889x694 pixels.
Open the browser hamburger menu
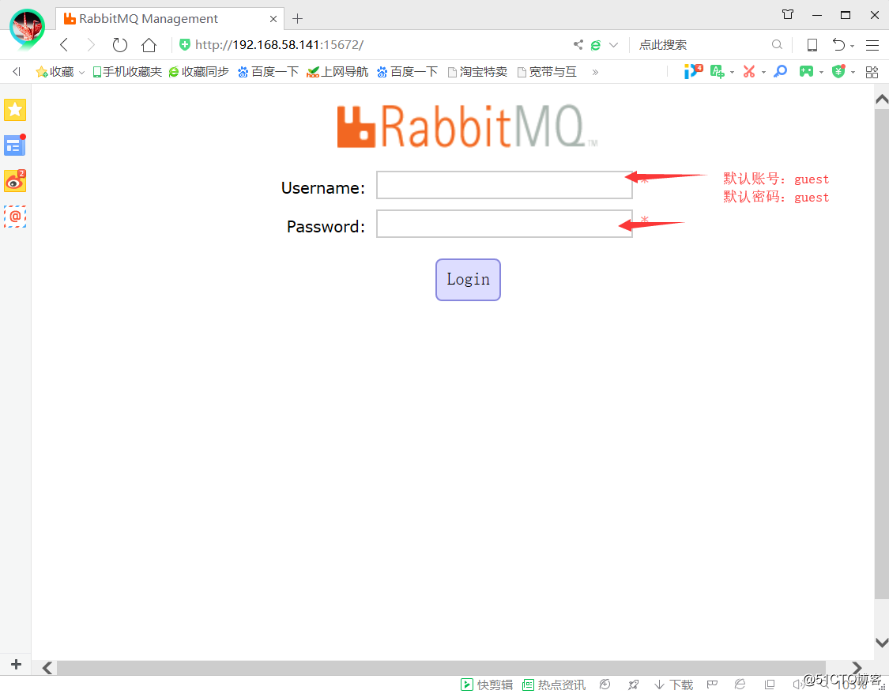872,45
